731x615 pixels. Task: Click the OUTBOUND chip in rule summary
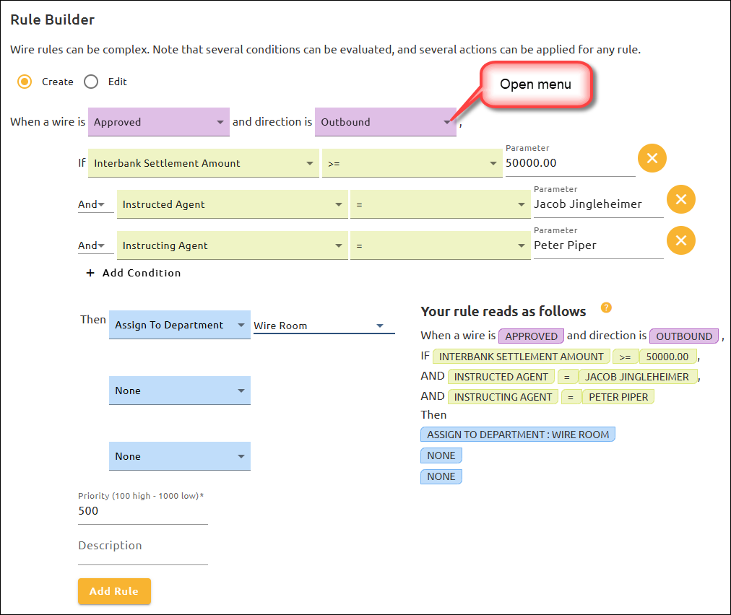tap(683, 336)
